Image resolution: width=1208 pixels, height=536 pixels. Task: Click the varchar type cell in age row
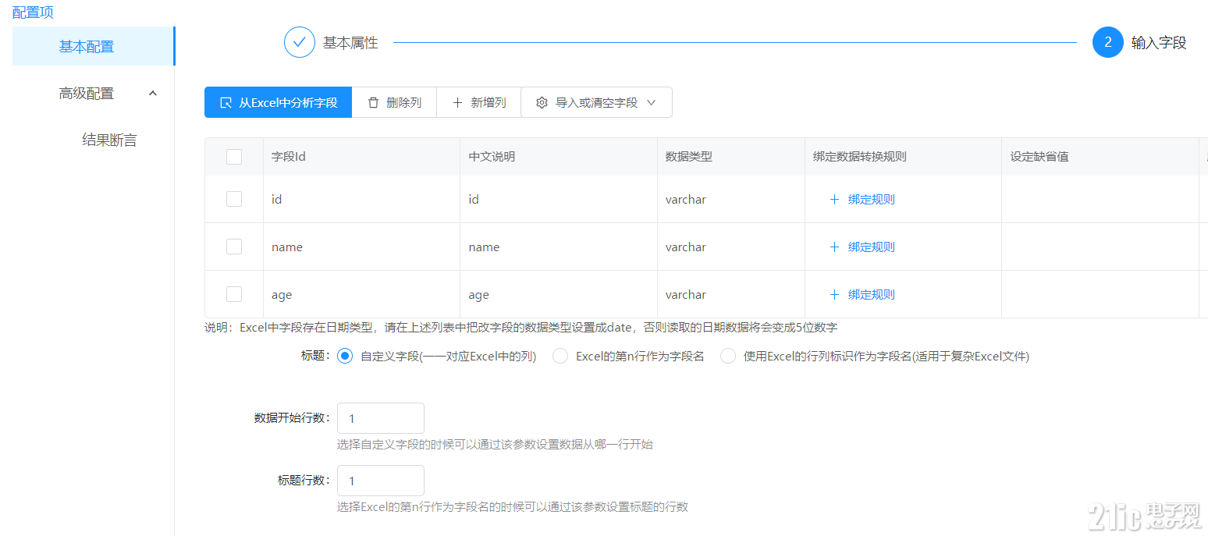731,294
